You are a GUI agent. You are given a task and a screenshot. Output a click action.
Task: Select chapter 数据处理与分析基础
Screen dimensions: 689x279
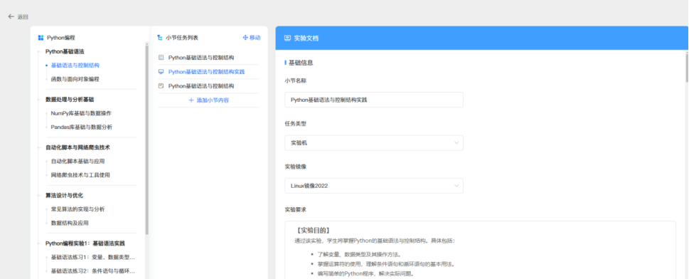tap(70, 100)
